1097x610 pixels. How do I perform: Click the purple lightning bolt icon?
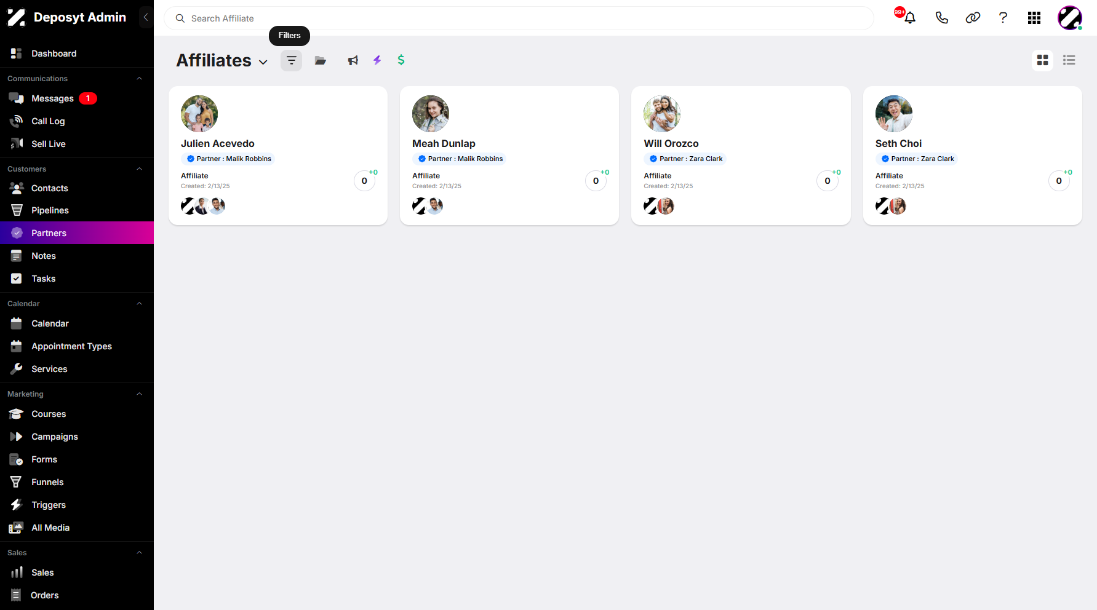pos(377,60)
